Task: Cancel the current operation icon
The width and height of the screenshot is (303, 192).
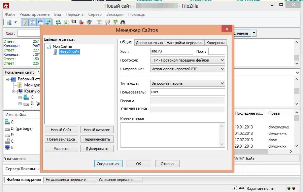Action: pos(74,23)
